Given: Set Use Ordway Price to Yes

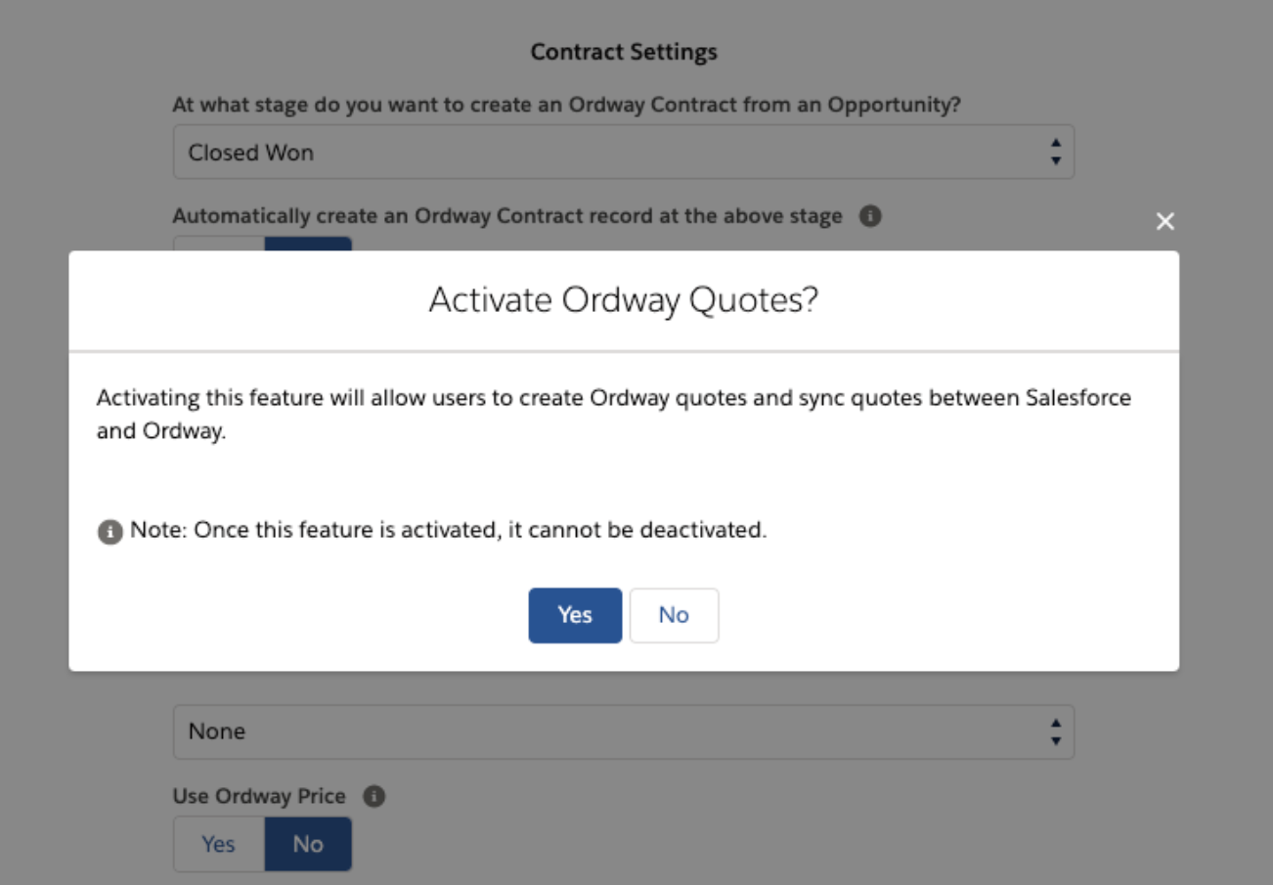Looking at the screenshot, I should (219, 844).
